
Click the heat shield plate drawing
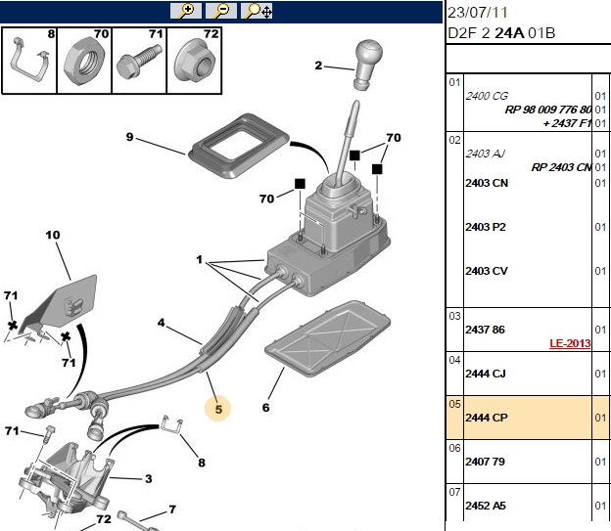coord(61,306)
